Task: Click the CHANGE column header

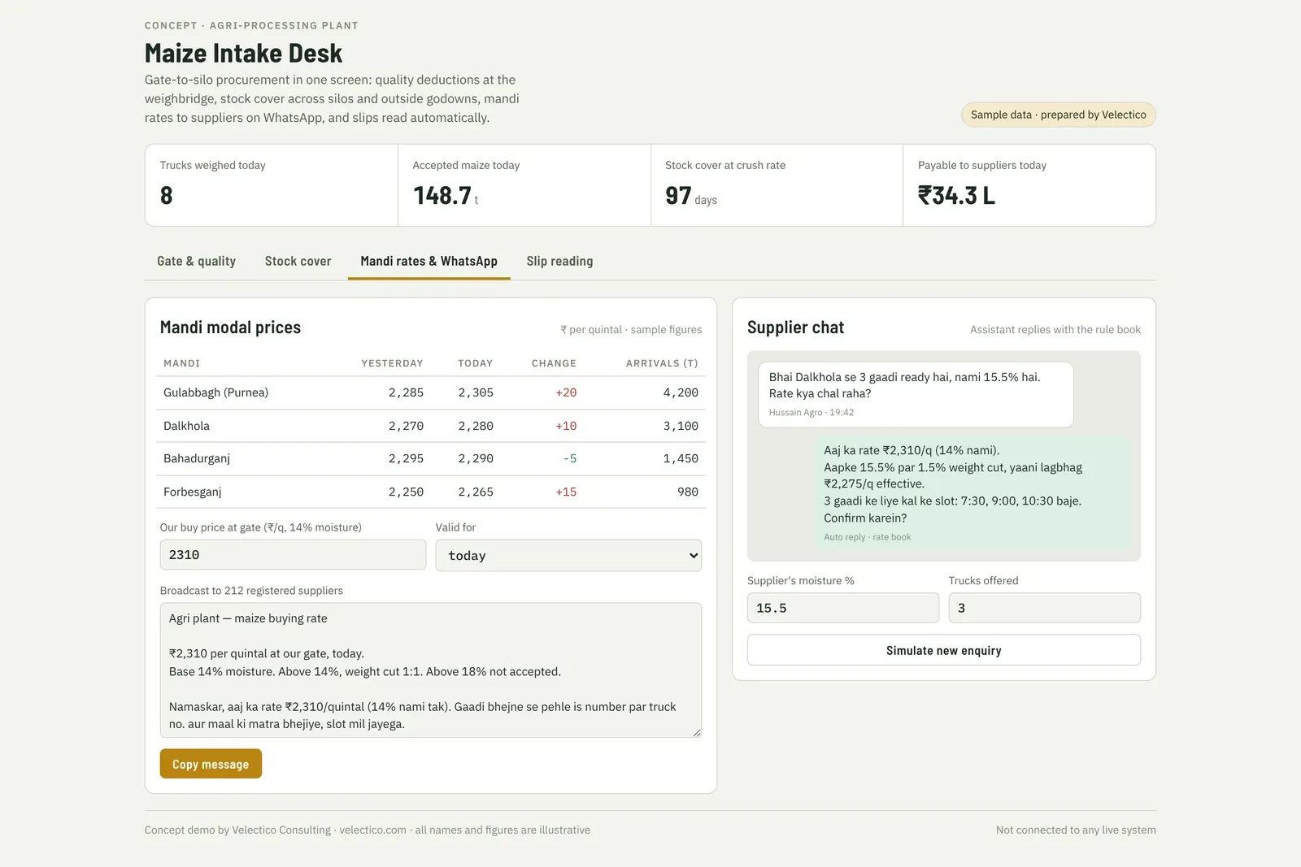Action: (554, 363)
